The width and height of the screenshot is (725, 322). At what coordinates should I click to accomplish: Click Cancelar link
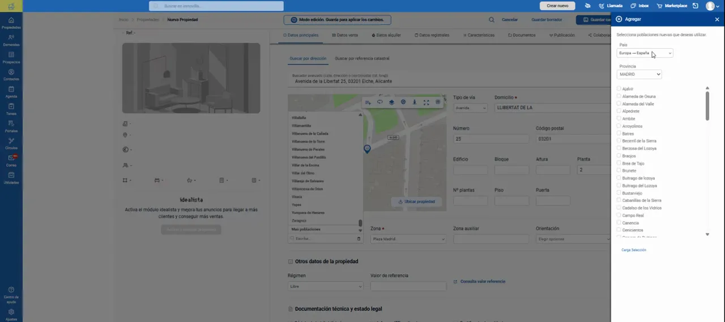510,20
